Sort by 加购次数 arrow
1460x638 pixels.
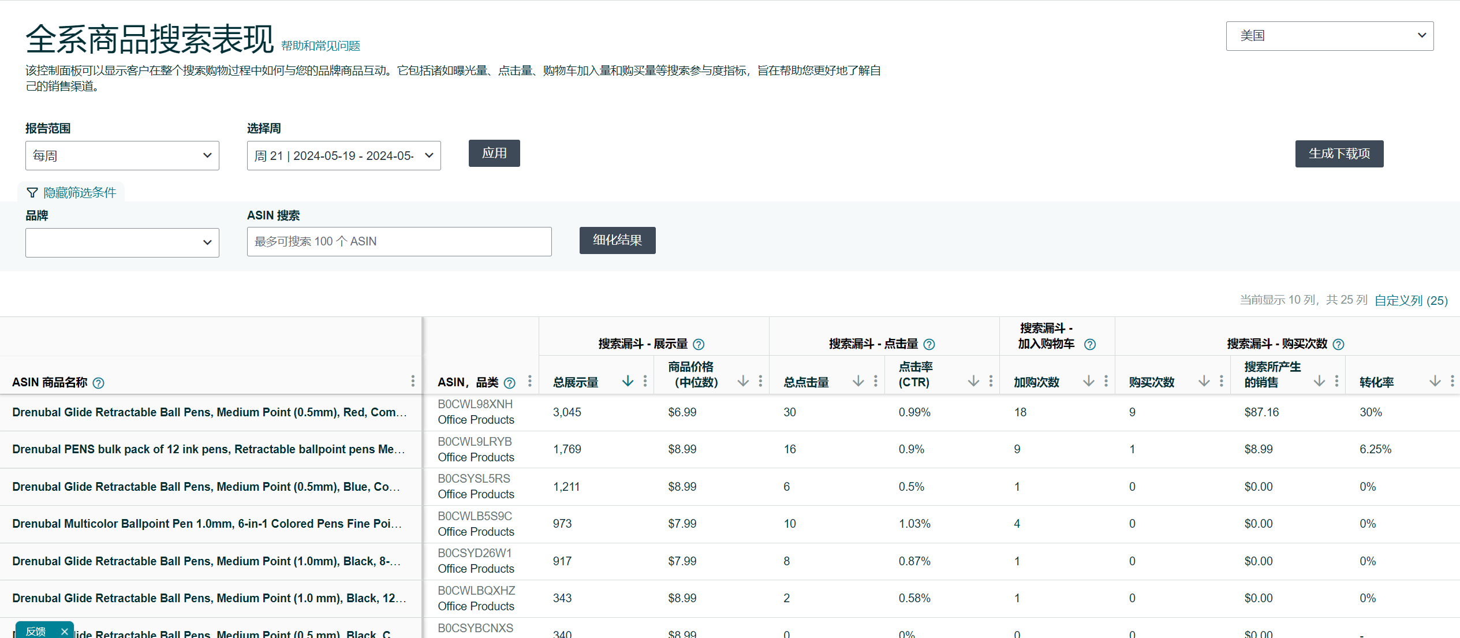1089,381
